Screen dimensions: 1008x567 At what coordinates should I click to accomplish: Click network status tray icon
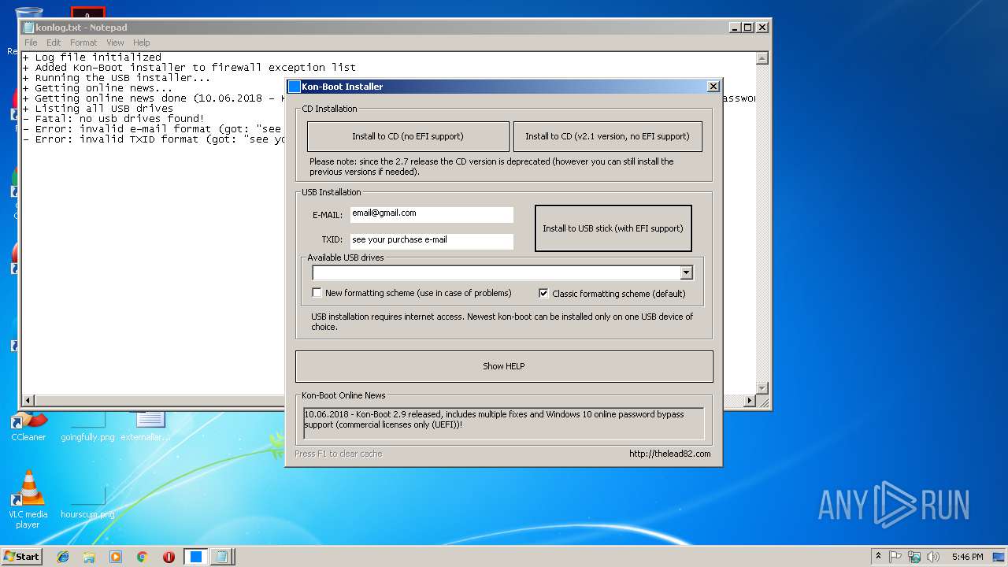pos(914,557)
